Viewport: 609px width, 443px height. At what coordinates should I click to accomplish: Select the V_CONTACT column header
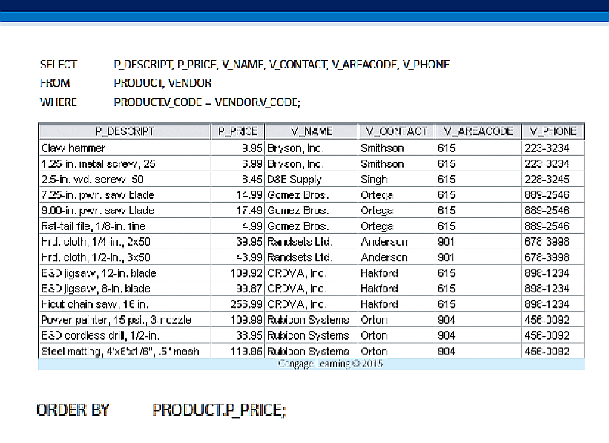[396, 131]
